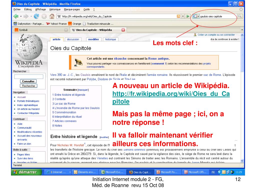Image resolution: width=256 pixels, height=192 pixels.
Task: Click Un article au hasard
Action: [x=28, y=109]
